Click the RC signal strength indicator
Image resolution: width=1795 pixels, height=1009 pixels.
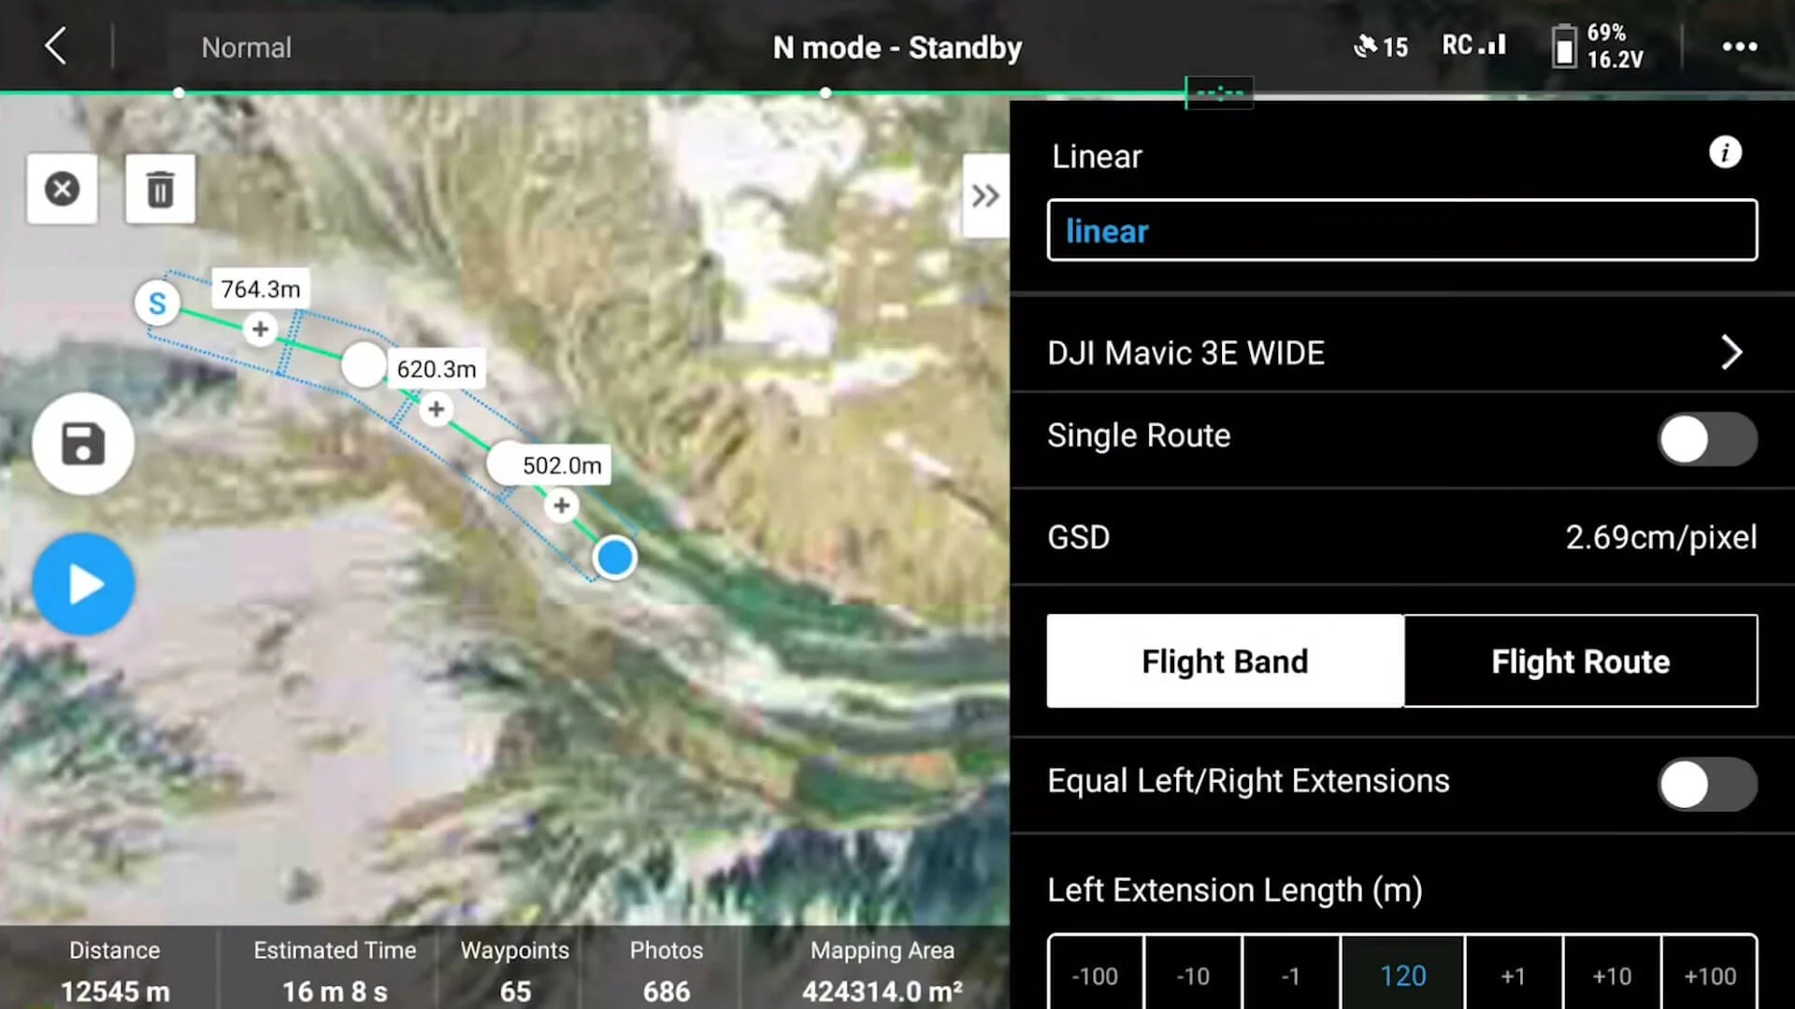pos(1474,45)
